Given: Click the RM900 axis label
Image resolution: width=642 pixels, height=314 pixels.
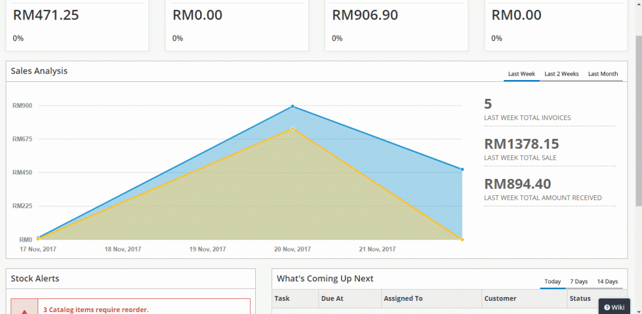Looking at the screenshot, I should (x=23, y=106).
